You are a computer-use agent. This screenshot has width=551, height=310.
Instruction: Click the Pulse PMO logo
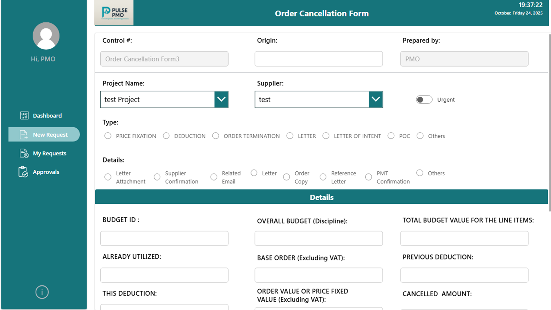pyautogui.click(x=114, y=13)
